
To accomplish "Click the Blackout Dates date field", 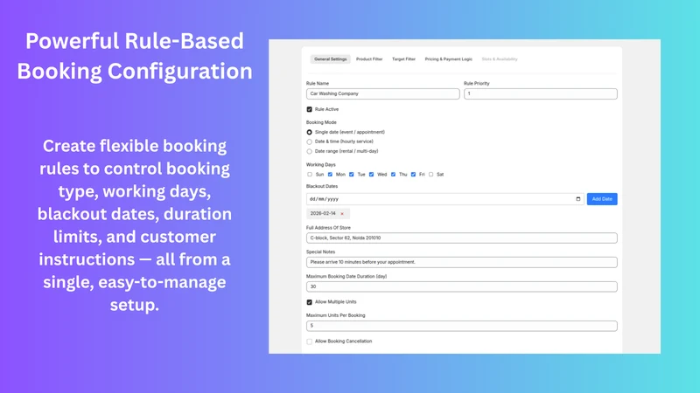I will pos(444,199).
